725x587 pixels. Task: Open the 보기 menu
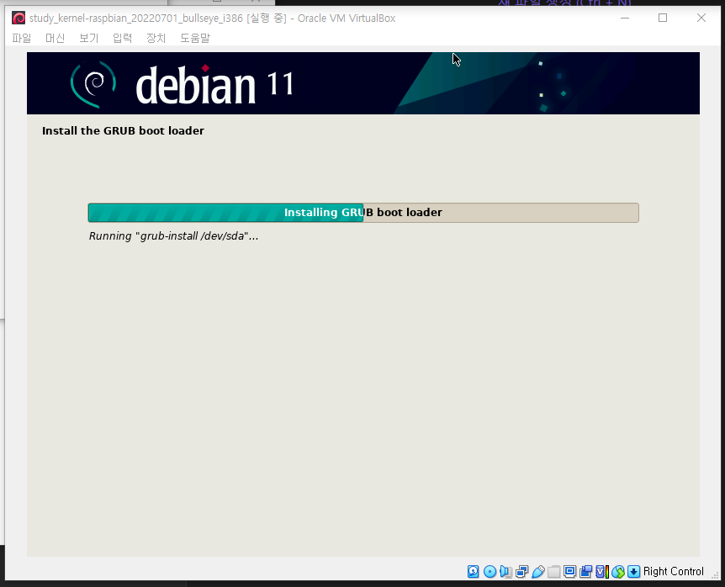87,38
